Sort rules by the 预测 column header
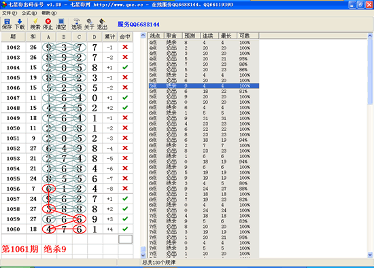The image size is (374, 268). (x=191, y=36)
